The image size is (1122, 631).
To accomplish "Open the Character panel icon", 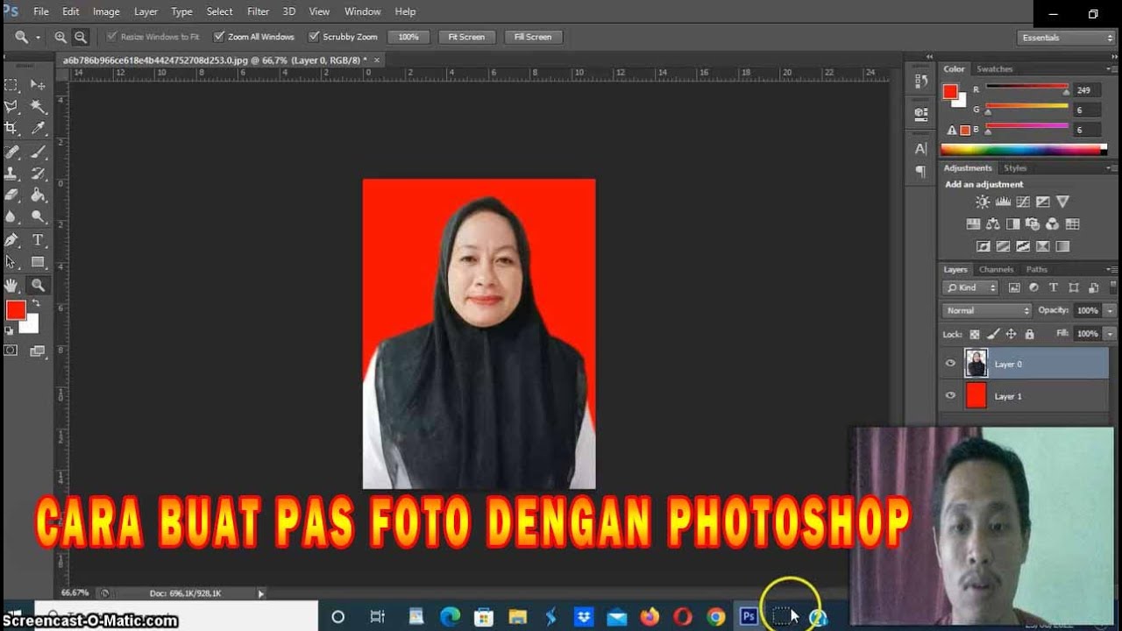I will 920,149.
